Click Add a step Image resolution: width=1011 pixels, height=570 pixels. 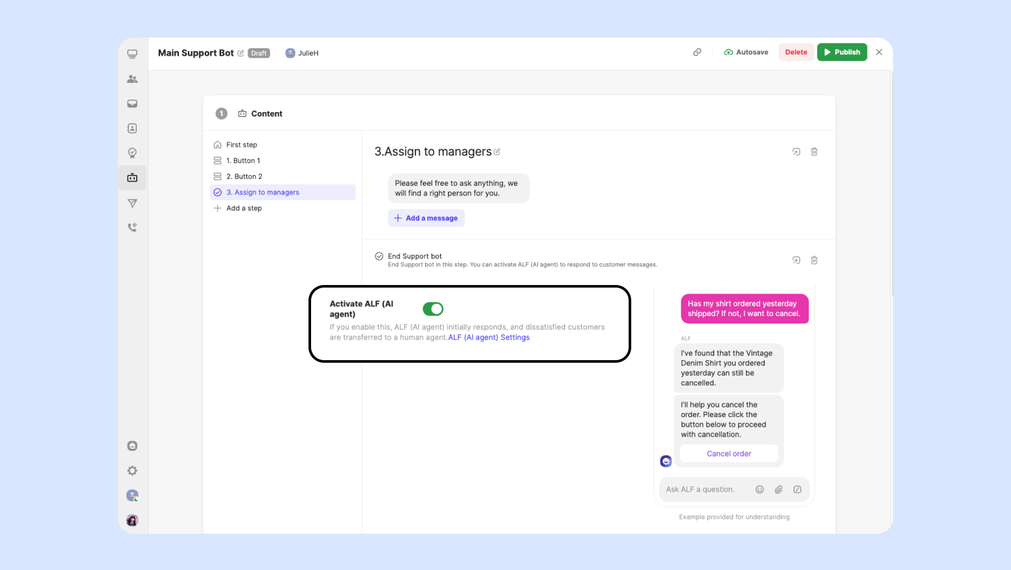click(244, 209)
